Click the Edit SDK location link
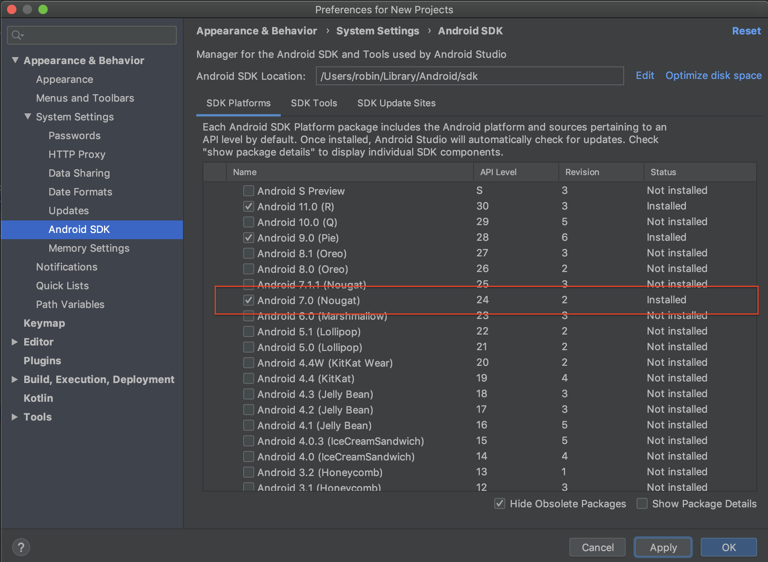This screenshot has width=768, height=562. point(644,75)
